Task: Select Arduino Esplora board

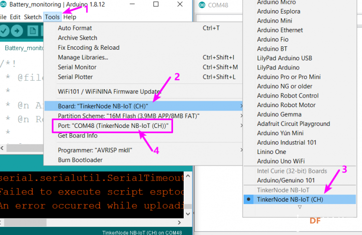Action: click(300, 11)
